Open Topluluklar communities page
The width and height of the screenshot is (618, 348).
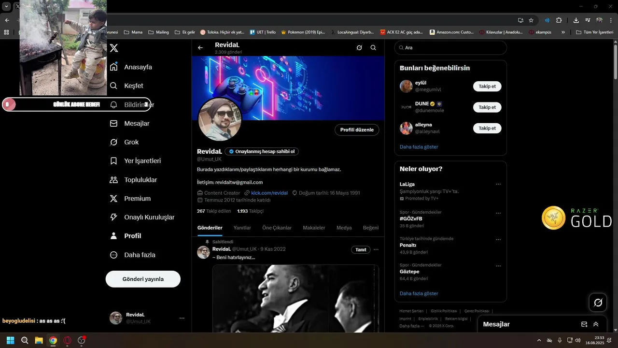(133, 180)
